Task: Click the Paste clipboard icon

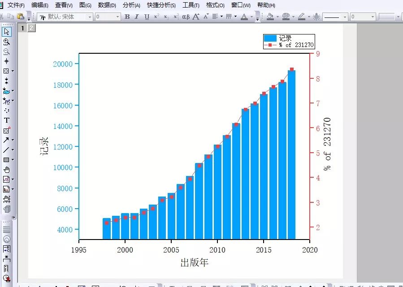Action: (x=20, y=17)
